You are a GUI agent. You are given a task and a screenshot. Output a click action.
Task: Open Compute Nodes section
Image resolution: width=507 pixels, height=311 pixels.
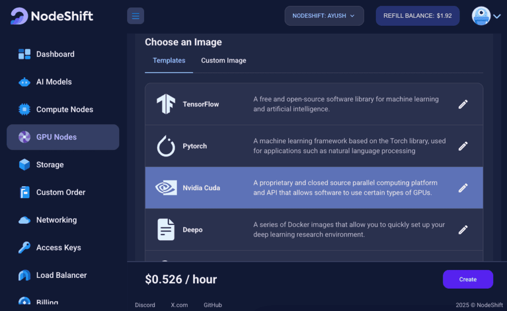(65, 109)
